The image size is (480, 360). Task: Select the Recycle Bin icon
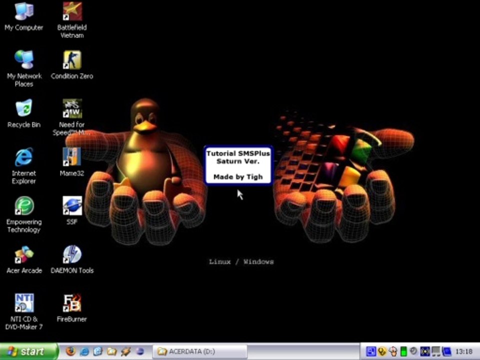(x=24, y=113)
